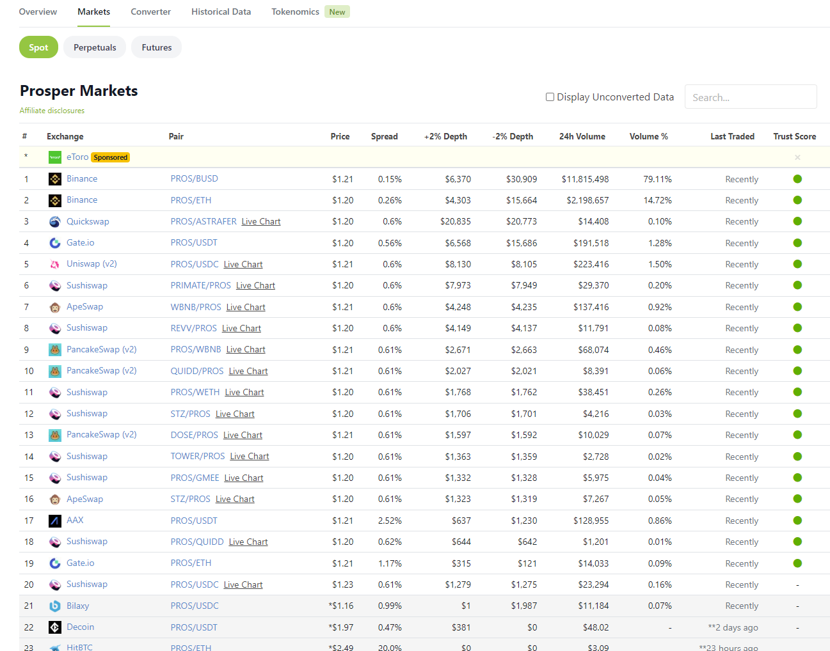Sort markets by Trust Score header
The width and height of the screenshot is (830, 651).
[x=794, y=136]
